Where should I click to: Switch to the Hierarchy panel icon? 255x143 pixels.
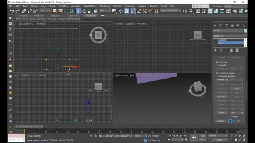(x=226, y=25)
